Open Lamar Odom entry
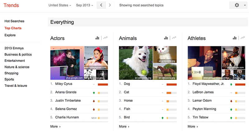249x131 pixels. (x=202, y=101)
